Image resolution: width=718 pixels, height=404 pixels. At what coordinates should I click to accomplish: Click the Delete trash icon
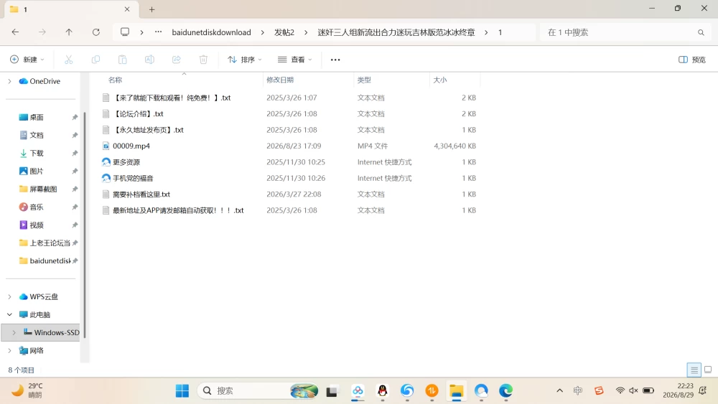(203, 60)
